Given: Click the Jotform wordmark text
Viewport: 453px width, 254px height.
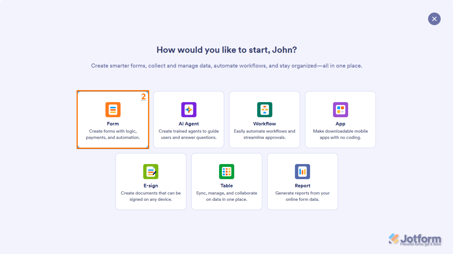Looking at the screenshot, I should click(x=420, y=239).
